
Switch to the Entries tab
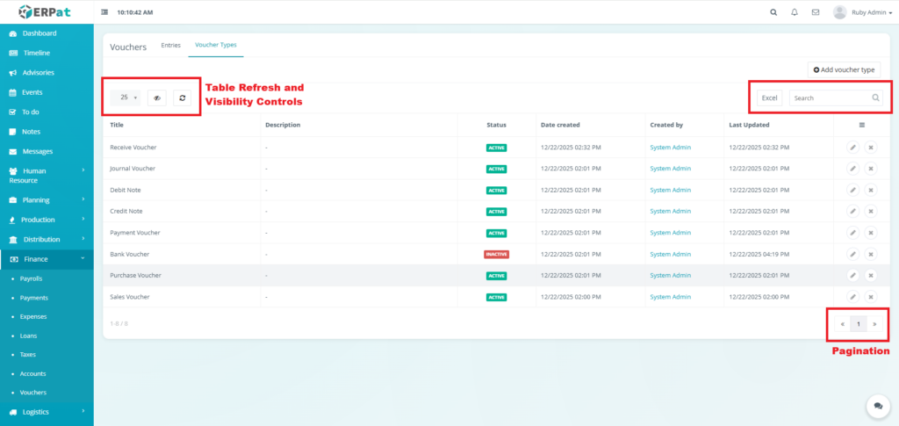pyautogui.click(x=170, y=45)
